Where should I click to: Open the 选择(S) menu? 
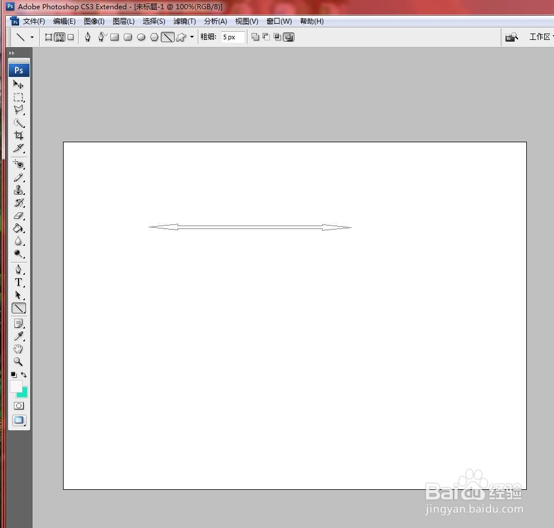point(154,21)
